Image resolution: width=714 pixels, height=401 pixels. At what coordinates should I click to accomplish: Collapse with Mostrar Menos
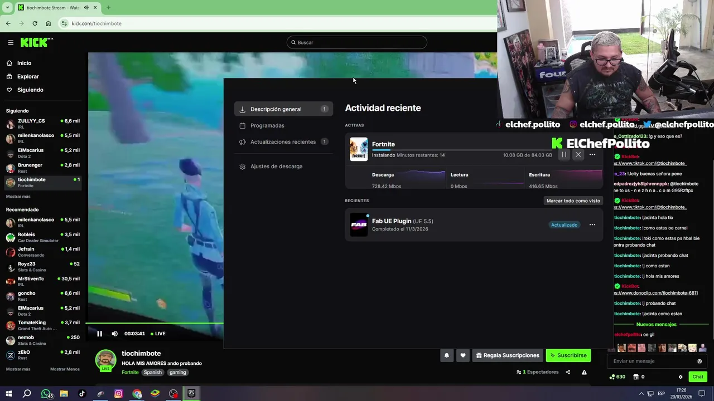(x=65, y=369)
